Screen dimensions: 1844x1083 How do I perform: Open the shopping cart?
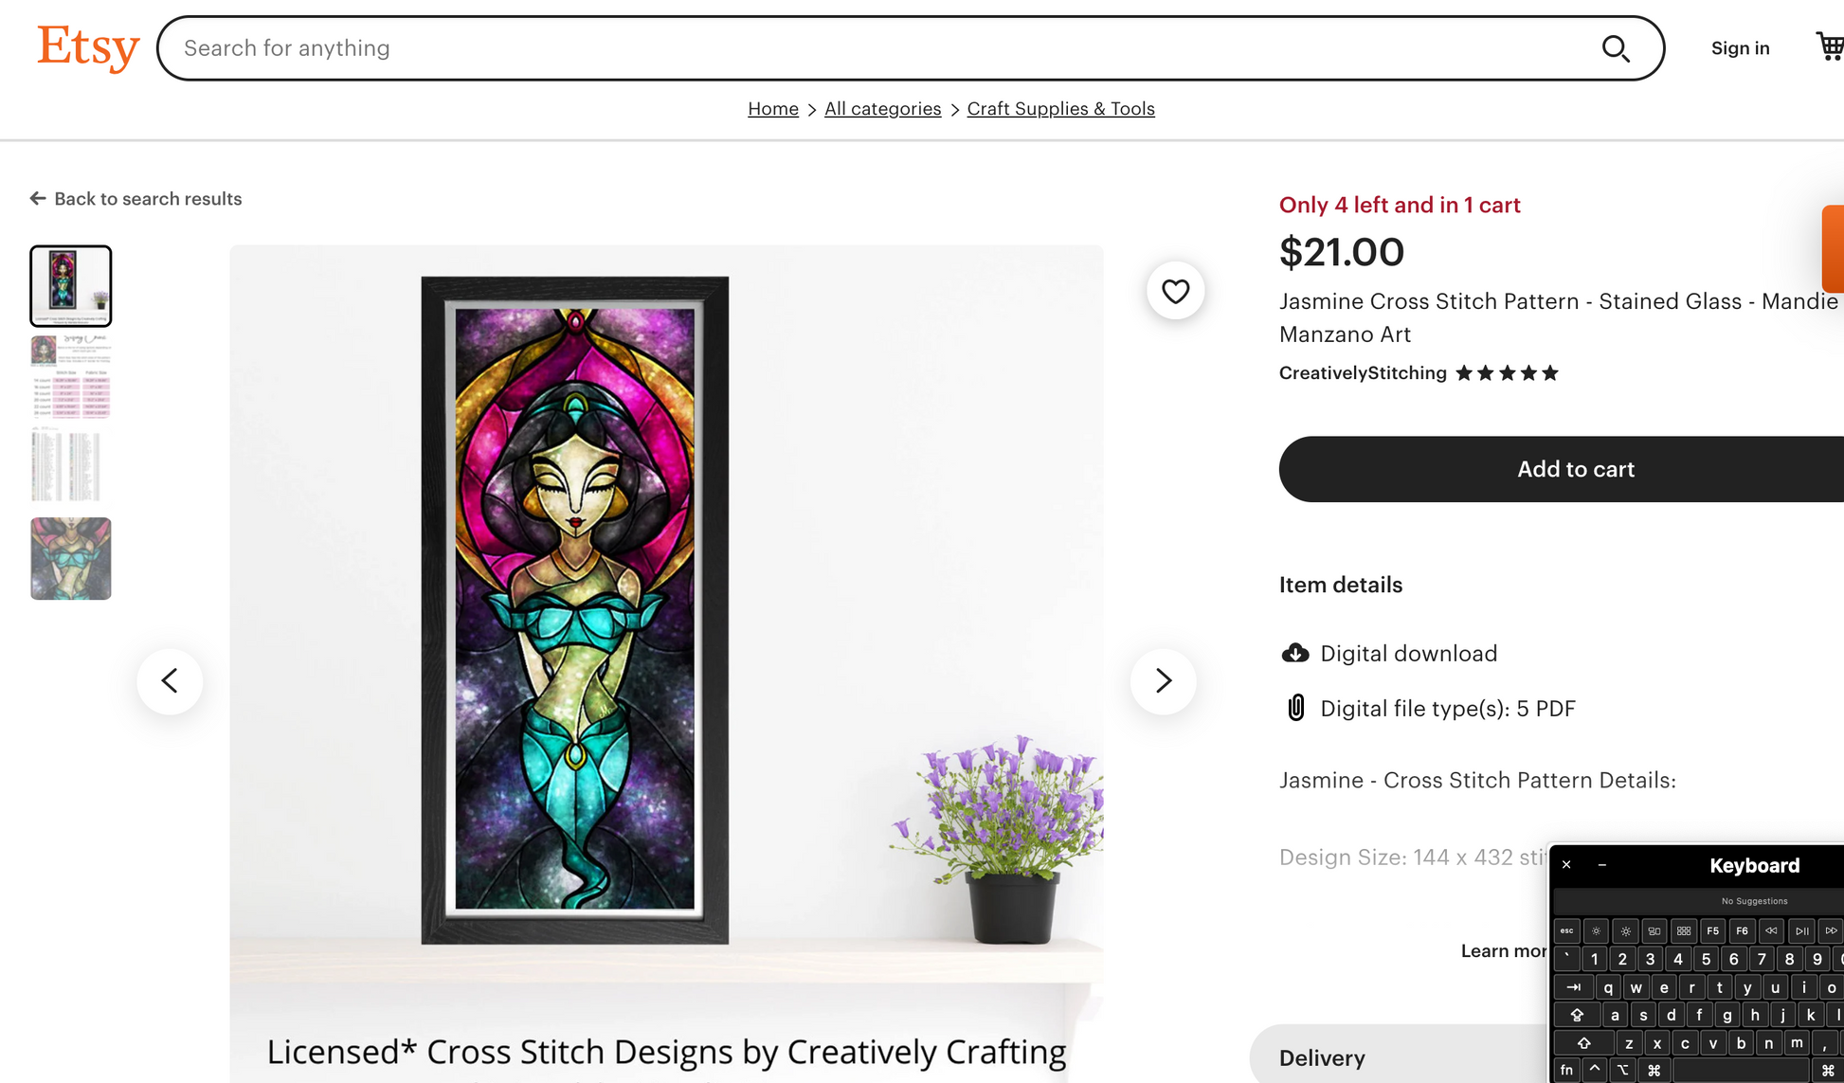(x=1830, y=46)
